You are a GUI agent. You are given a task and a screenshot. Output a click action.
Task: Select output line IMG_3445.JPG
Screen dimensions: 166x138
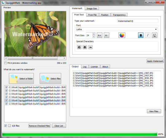click(x=113, y=83)
